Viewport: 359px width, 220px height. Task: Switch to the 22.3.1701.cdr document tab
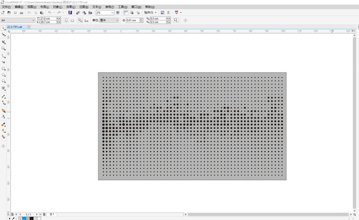click(x=15, y=27)
